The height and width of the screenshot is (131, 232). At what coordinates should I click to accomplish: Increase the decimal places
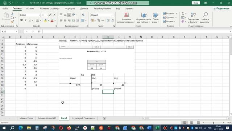[108, 20]
